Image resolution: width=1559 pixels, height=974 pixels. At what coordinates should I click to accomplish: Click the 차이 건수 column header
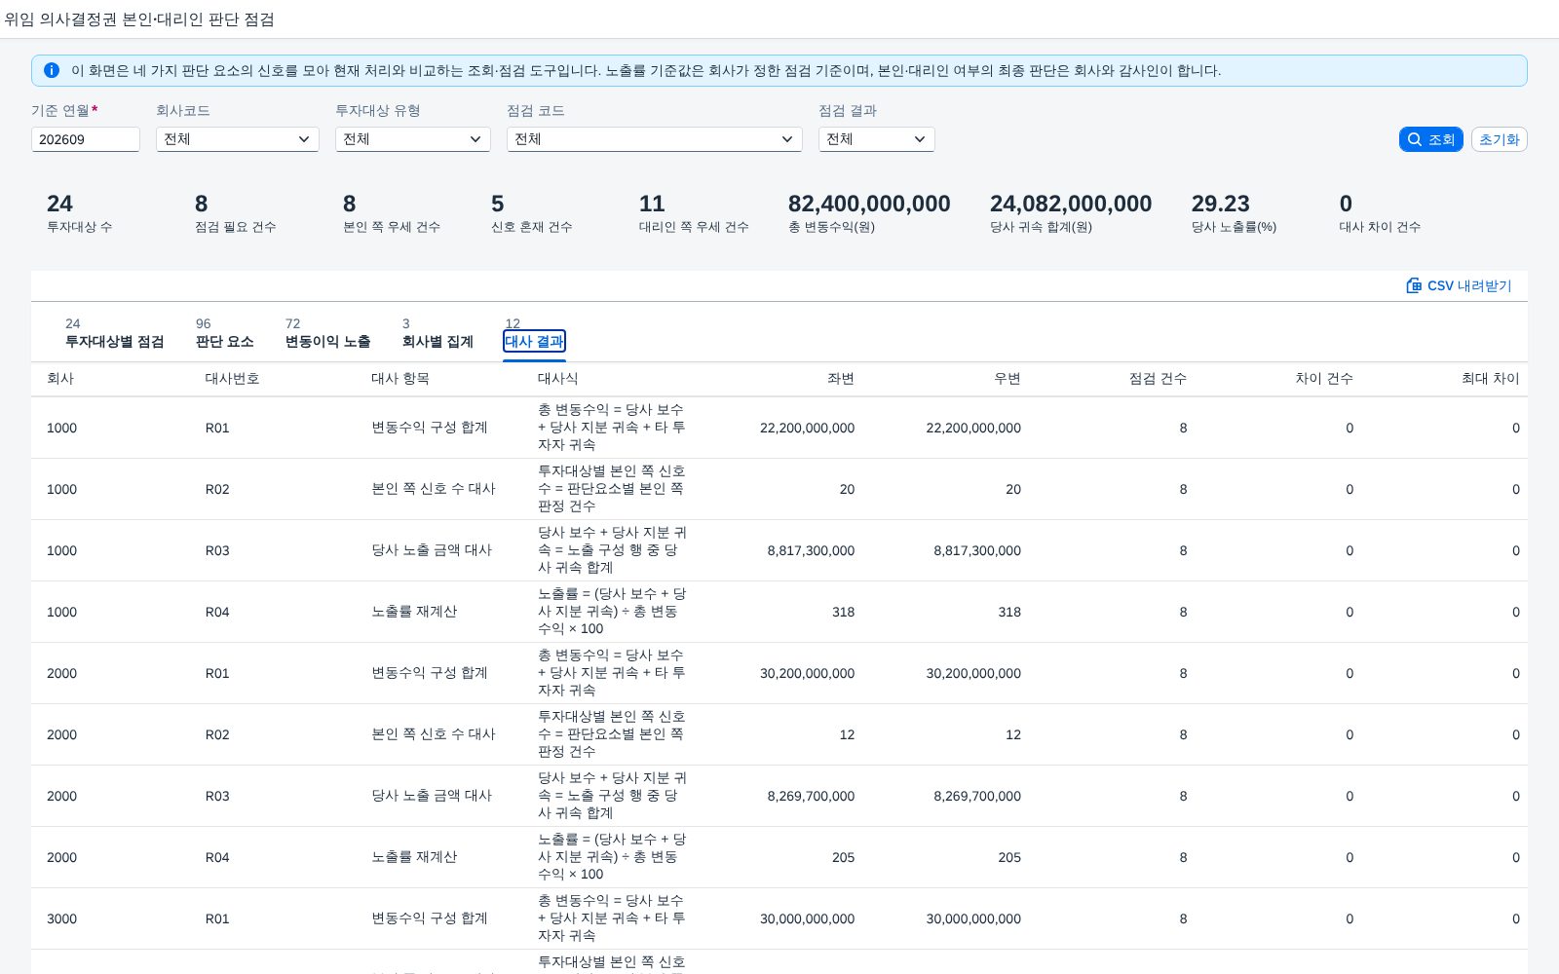pyautogui.click(x=1324, y=378)
